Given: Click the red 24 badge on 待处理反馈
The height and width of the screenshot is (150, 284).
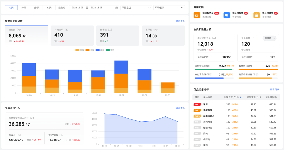Looking at the screenshot, I should [246, 13].
